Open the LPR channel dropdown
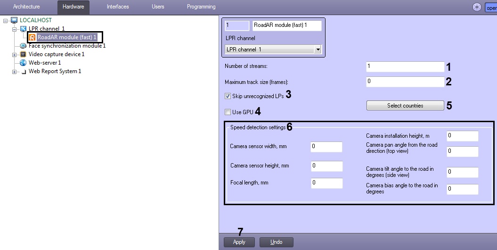 click(x=318, y=50)
